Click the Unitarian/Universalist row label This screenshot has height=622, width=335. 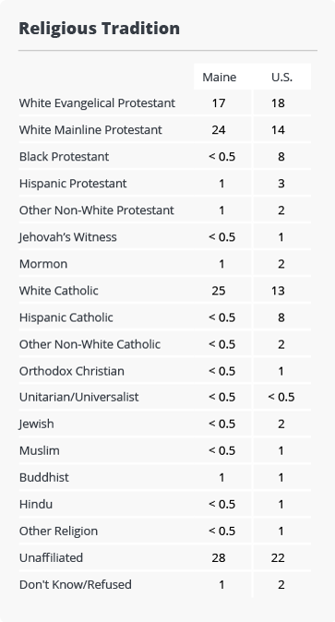79,397
